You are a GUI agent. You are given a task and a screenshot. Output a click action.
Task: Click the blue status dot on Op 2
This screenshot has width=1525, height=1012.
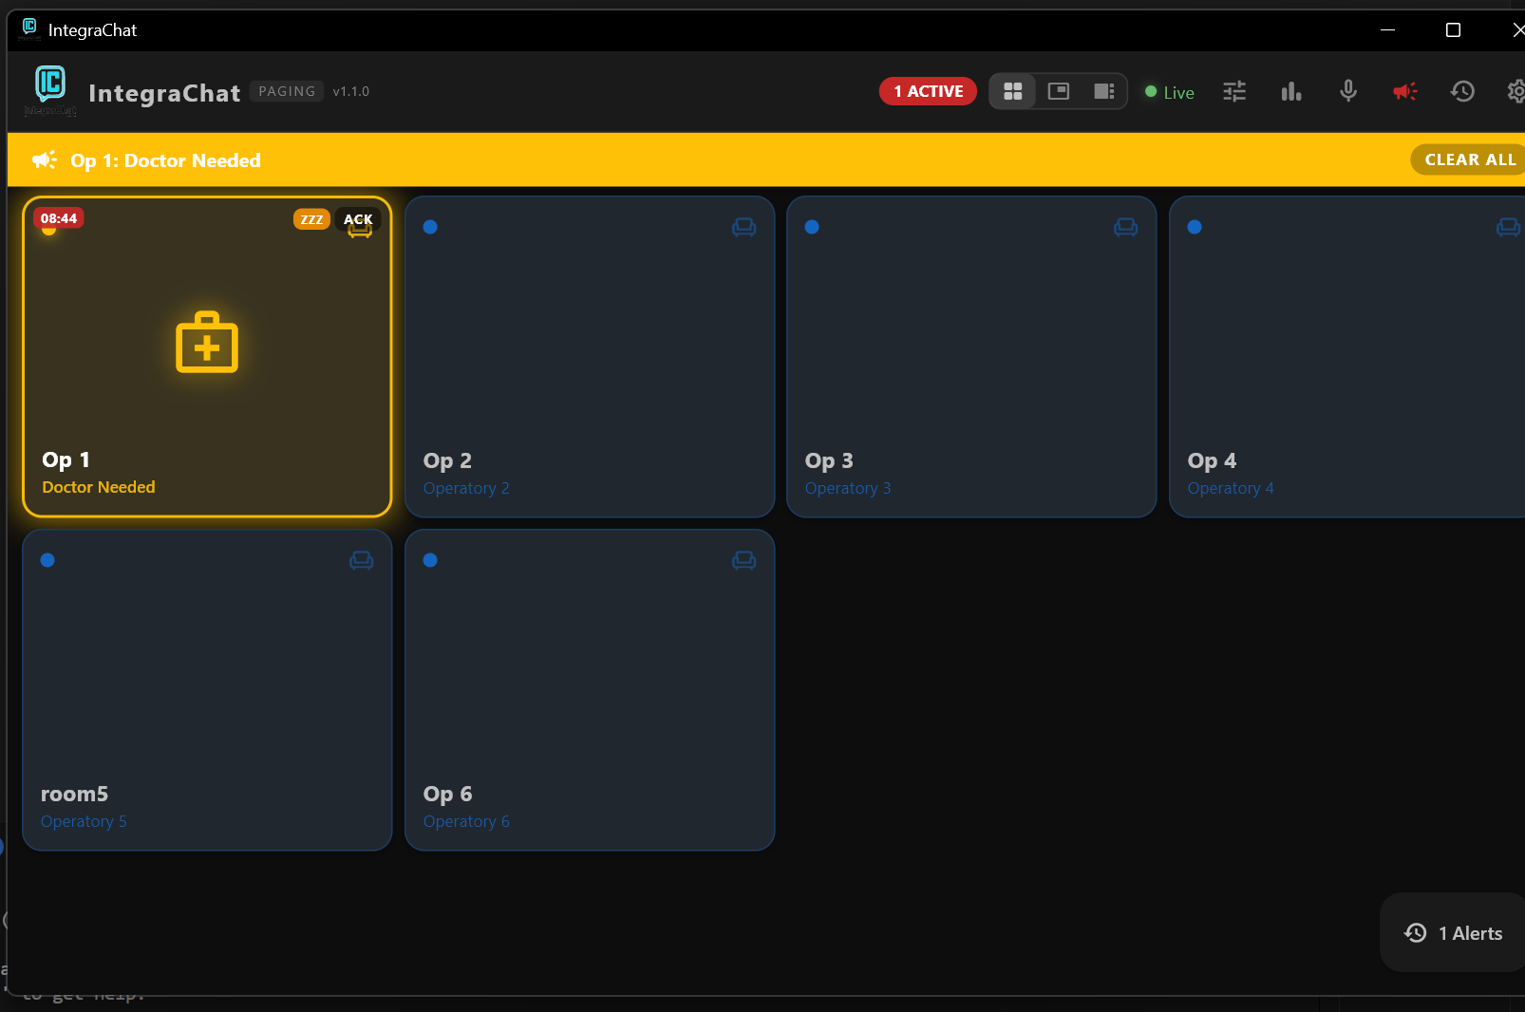pos(430,227)
